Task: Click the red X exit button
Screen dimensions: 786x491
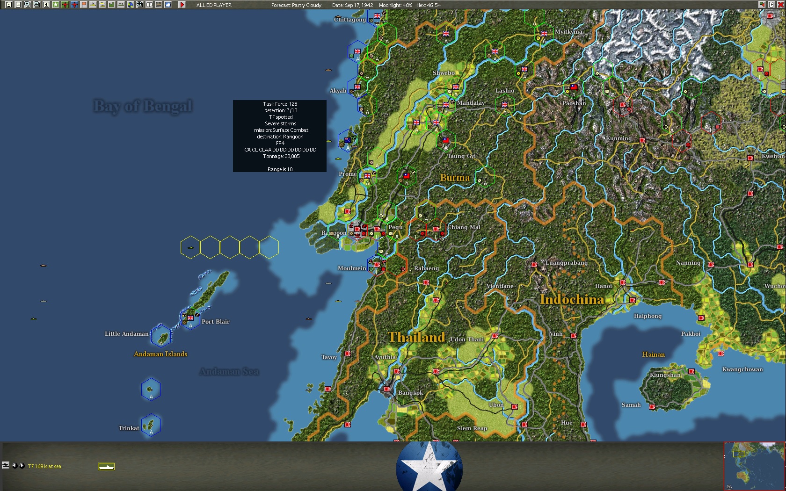Action: pyautogui.click(x=780, y=5)
